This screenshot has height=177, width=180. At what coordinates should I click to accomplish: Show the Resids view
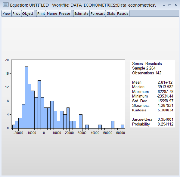[x=122, y=13]
